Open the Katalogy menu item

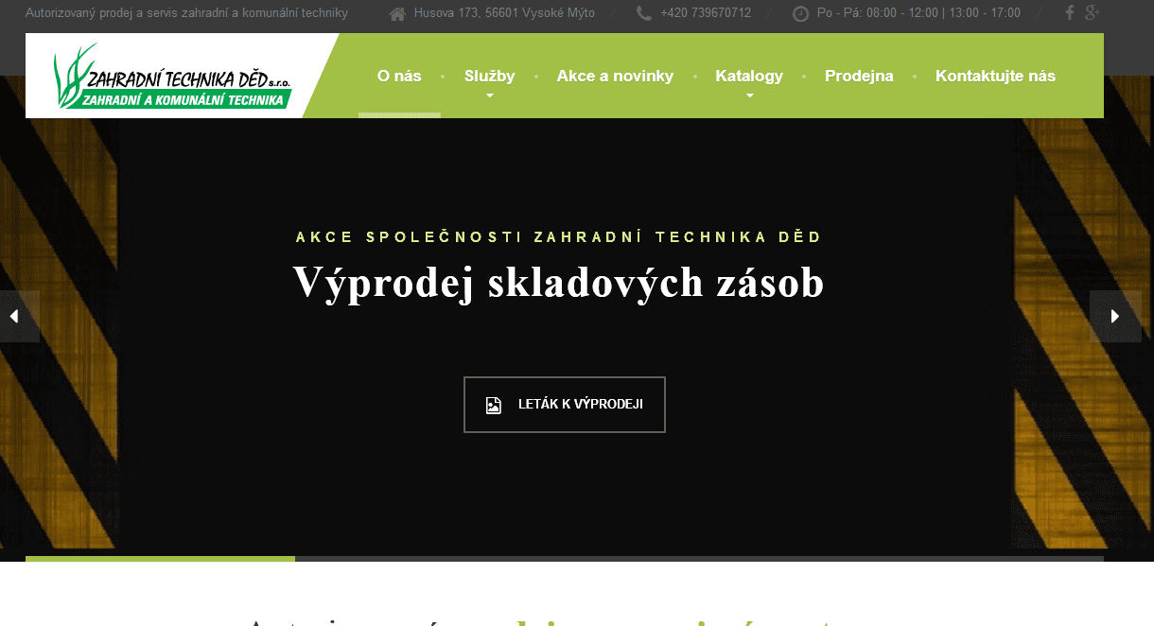coord(749,76)
